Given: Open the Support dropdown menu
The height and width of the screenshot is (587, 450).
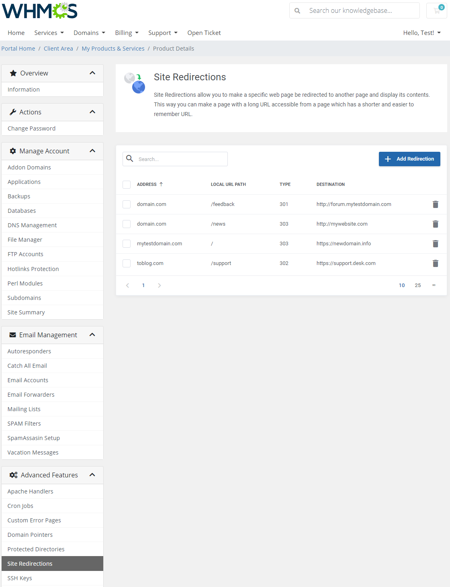Looking at the screenshot, I should 163,33.
